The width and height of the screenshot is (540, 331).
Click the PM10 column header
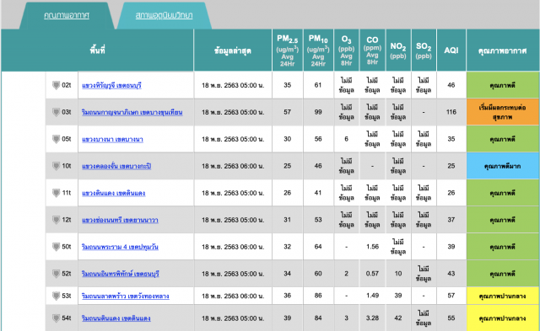318,51
